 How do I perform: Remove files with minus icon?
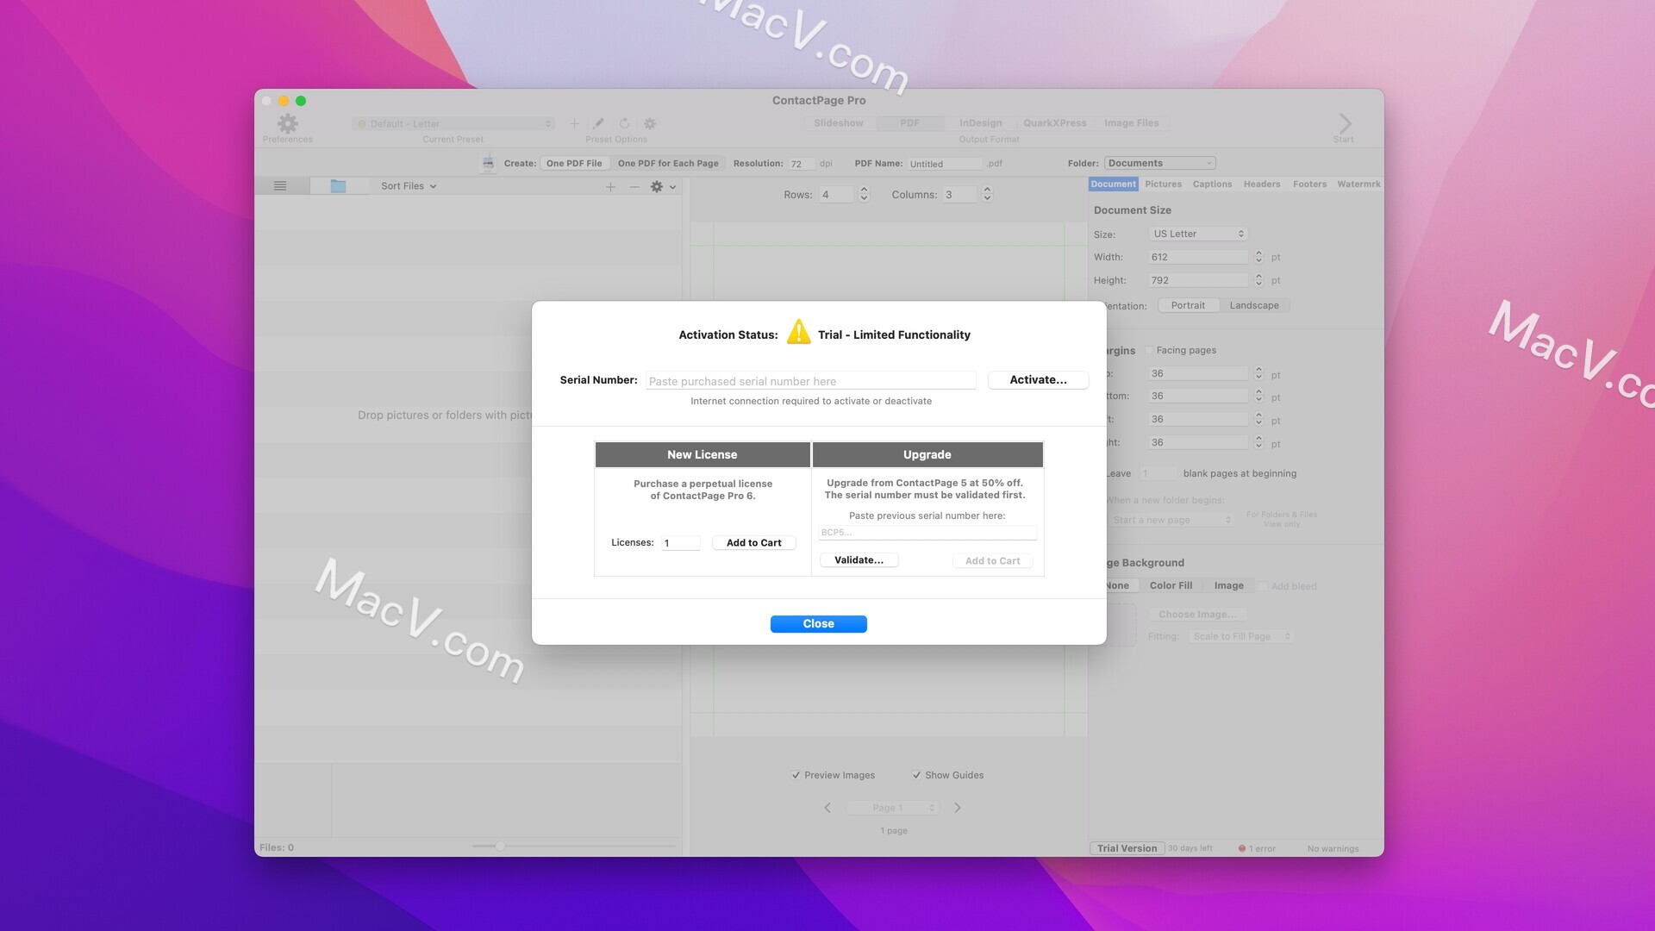(634, 186)
